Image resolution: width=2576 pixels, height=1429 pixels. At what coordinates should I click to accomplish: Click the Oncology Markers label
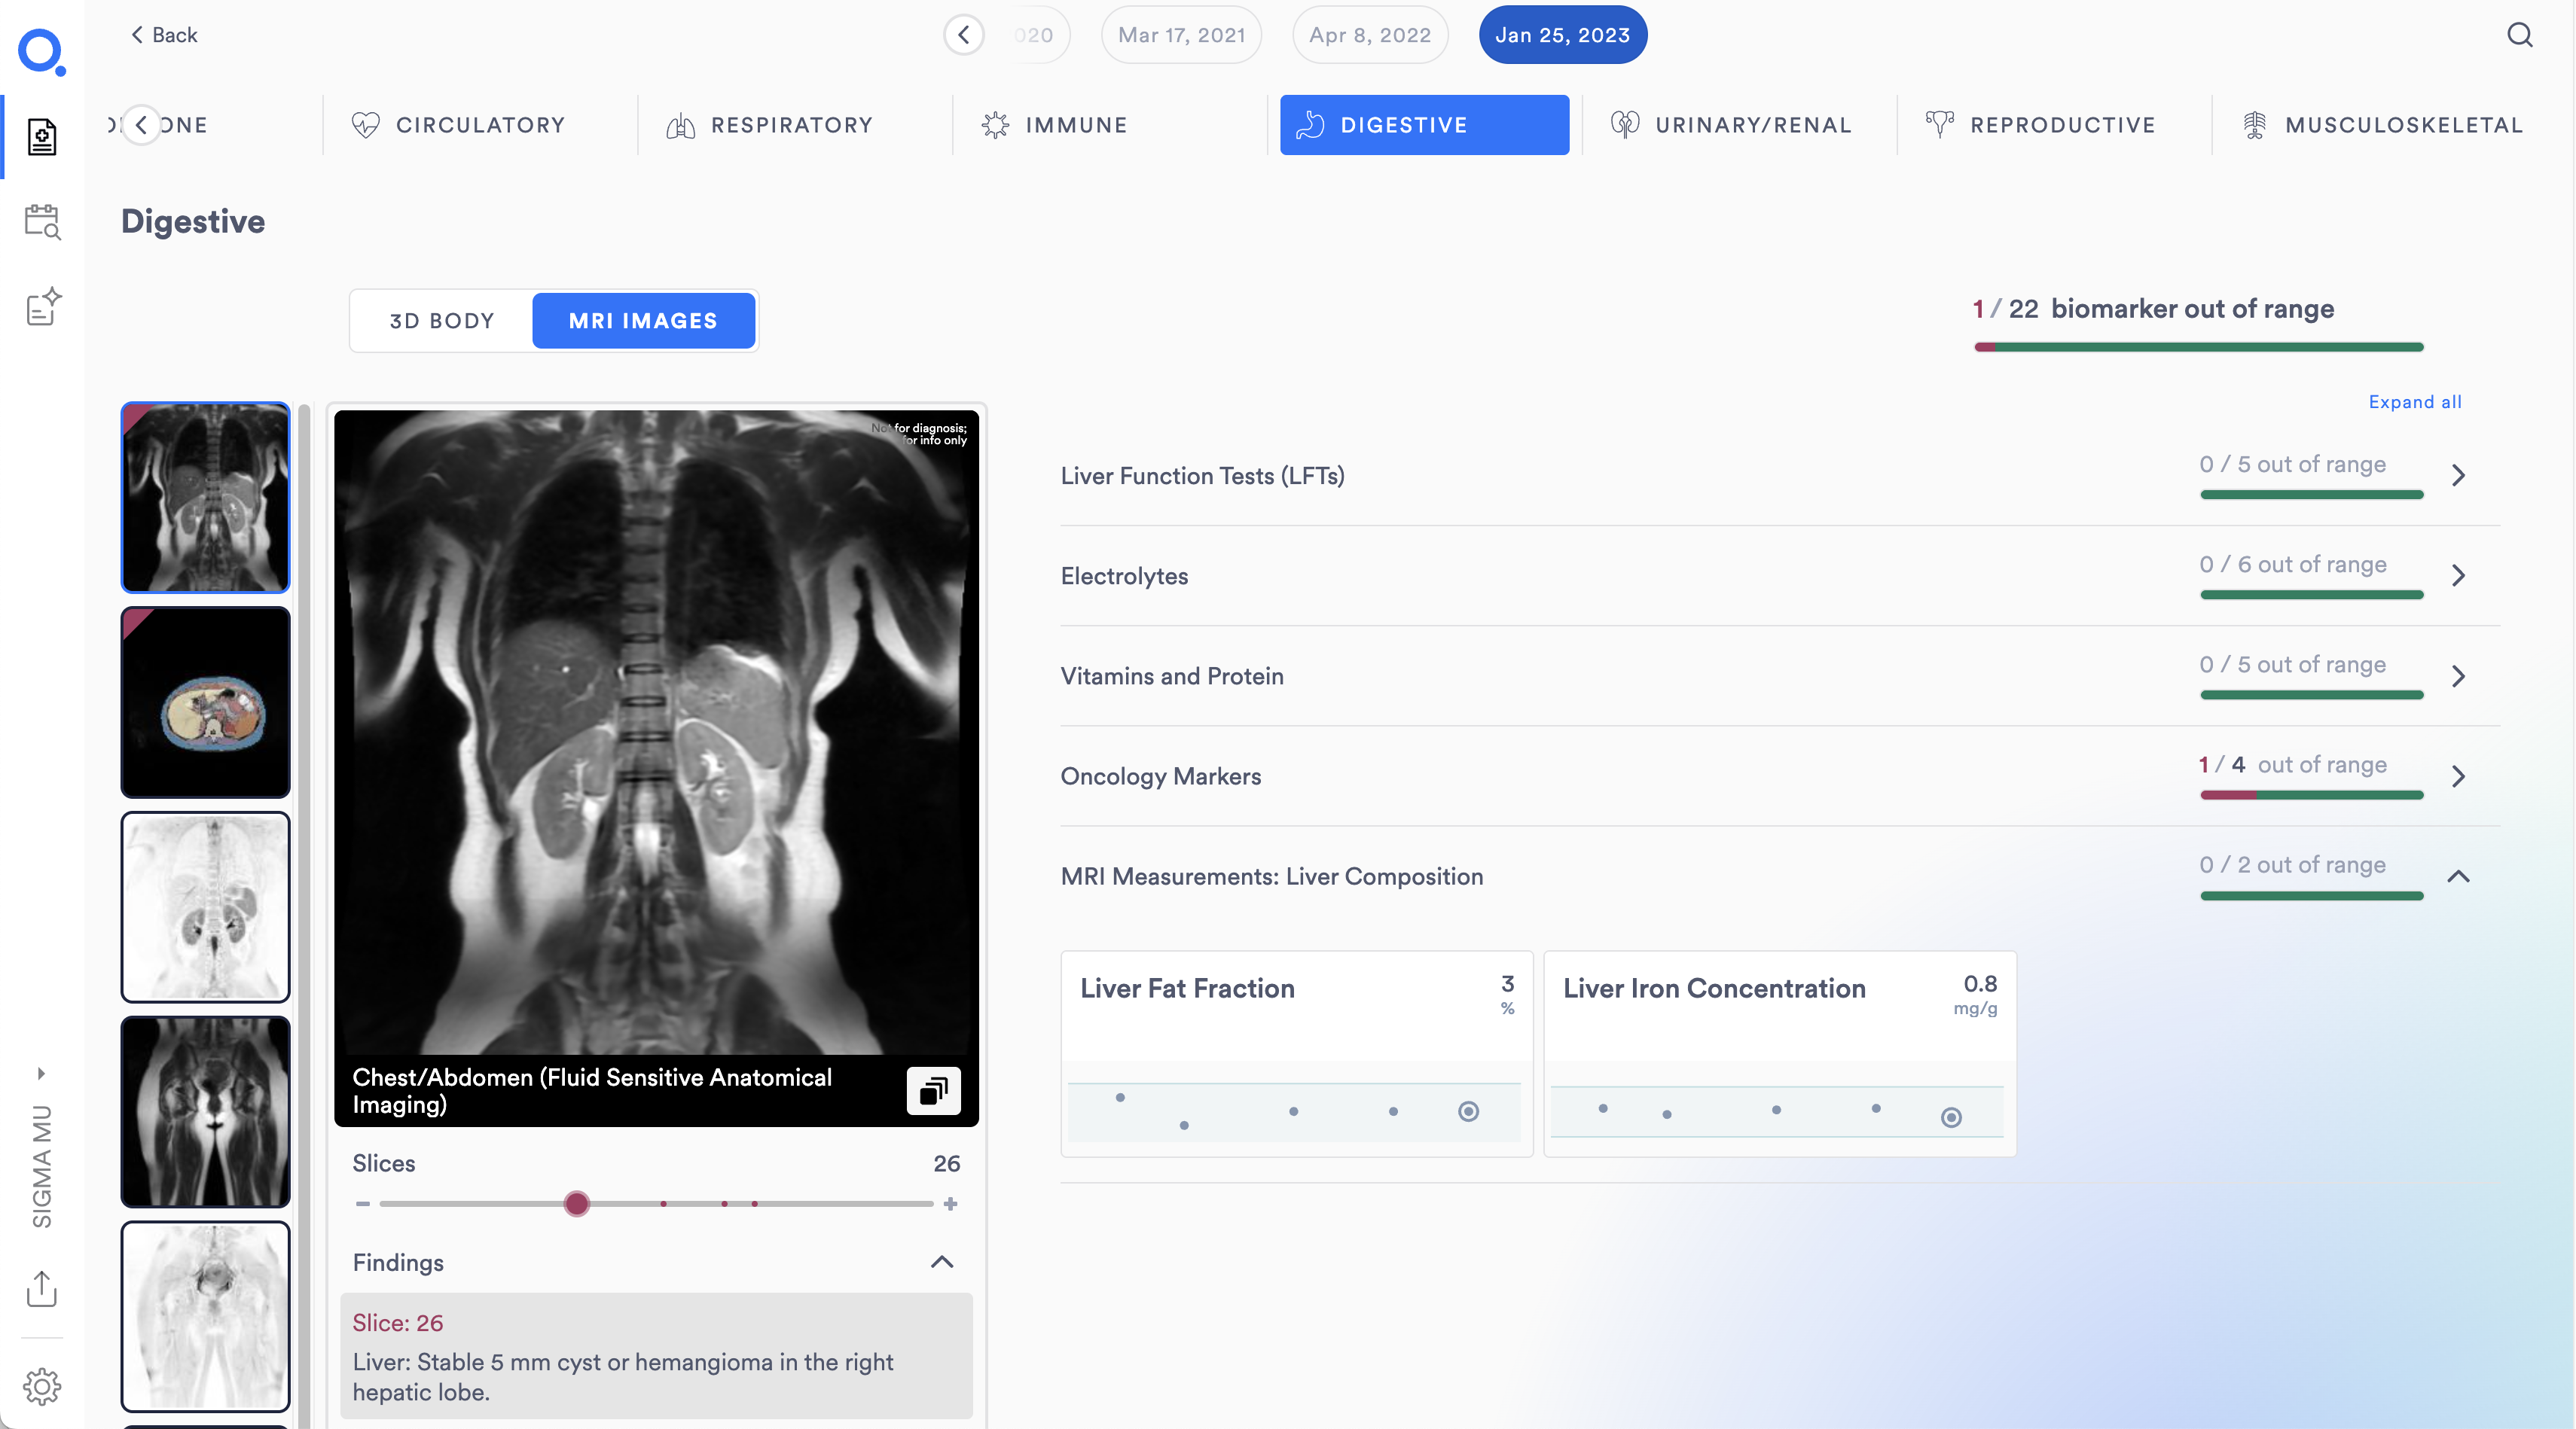click(1160, 776)
